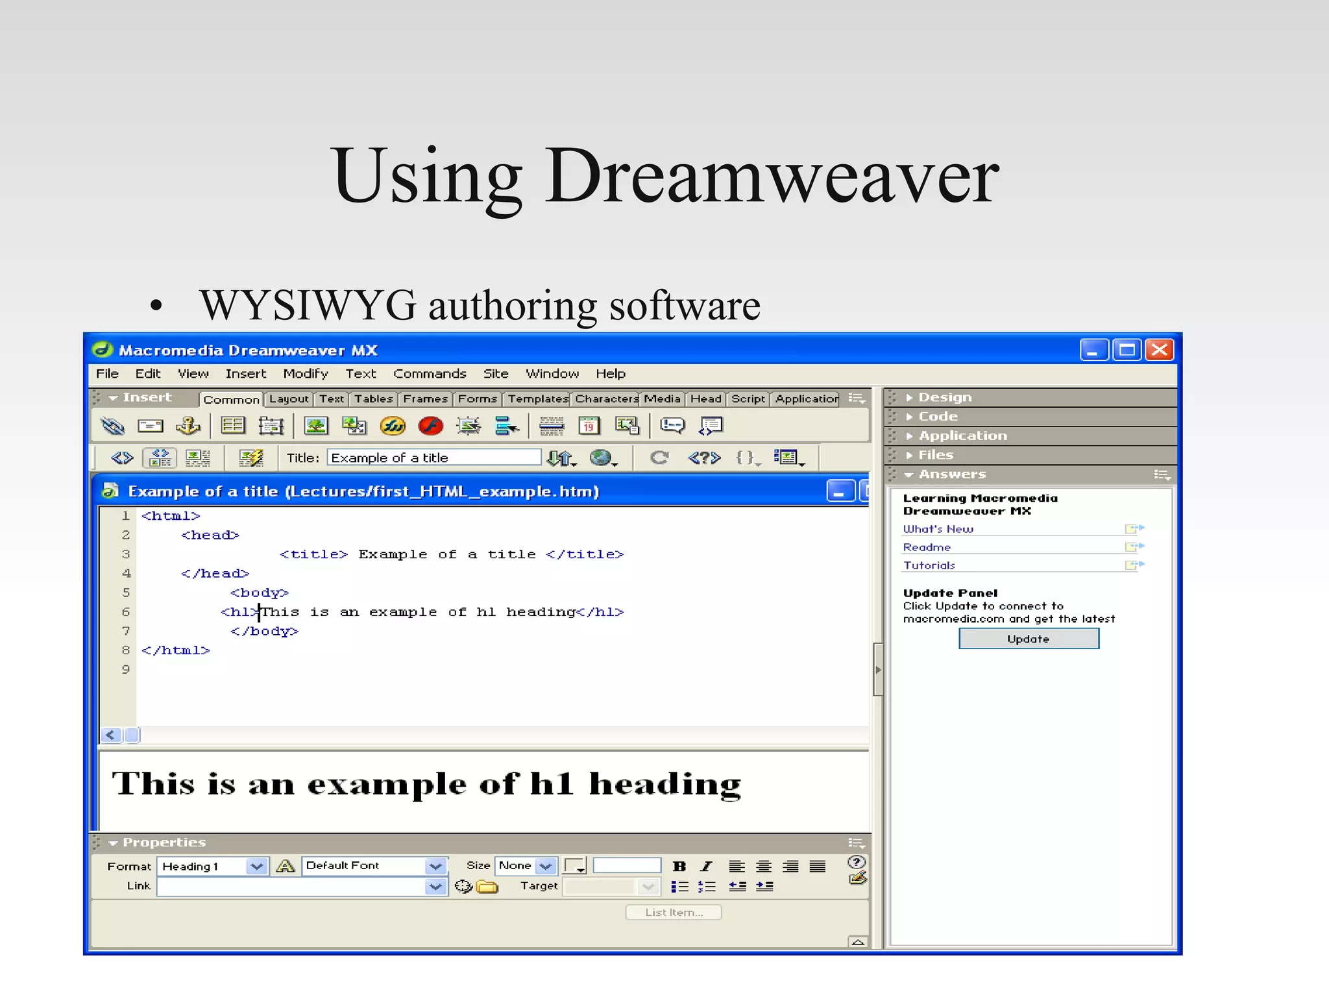Switch to the Media insert tab
The width and height of the screenshot is (1329, 997).
click(x=663, y=399)
